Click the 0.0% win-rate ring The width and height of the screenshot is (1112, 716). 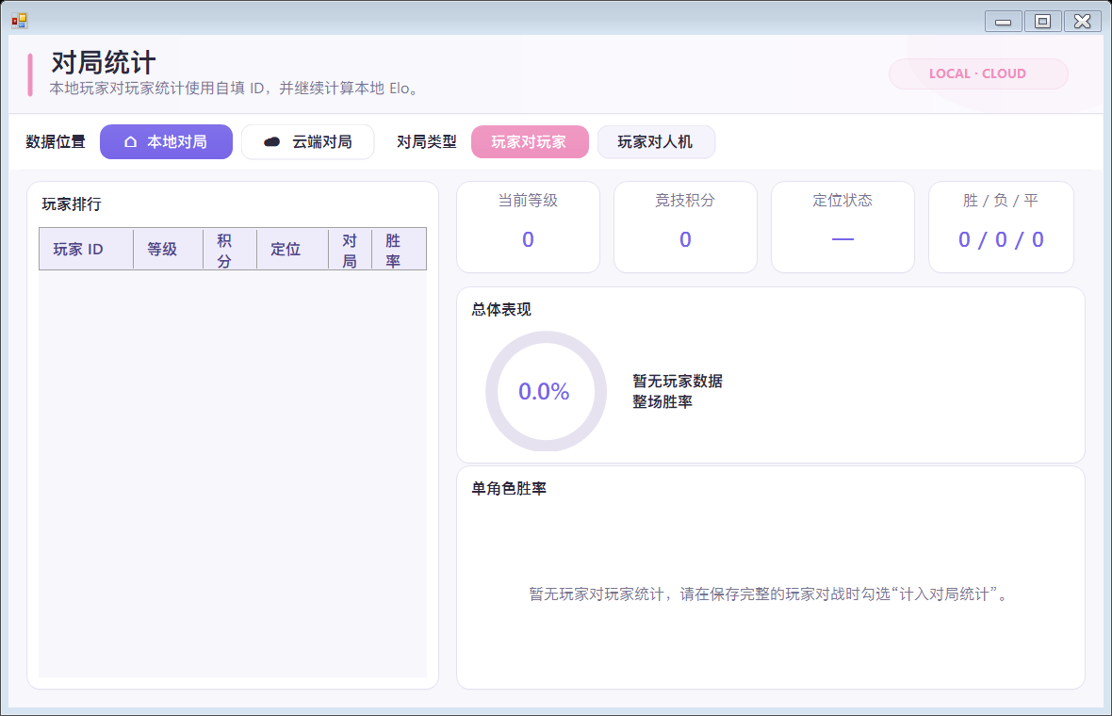(x=546, y=391)
